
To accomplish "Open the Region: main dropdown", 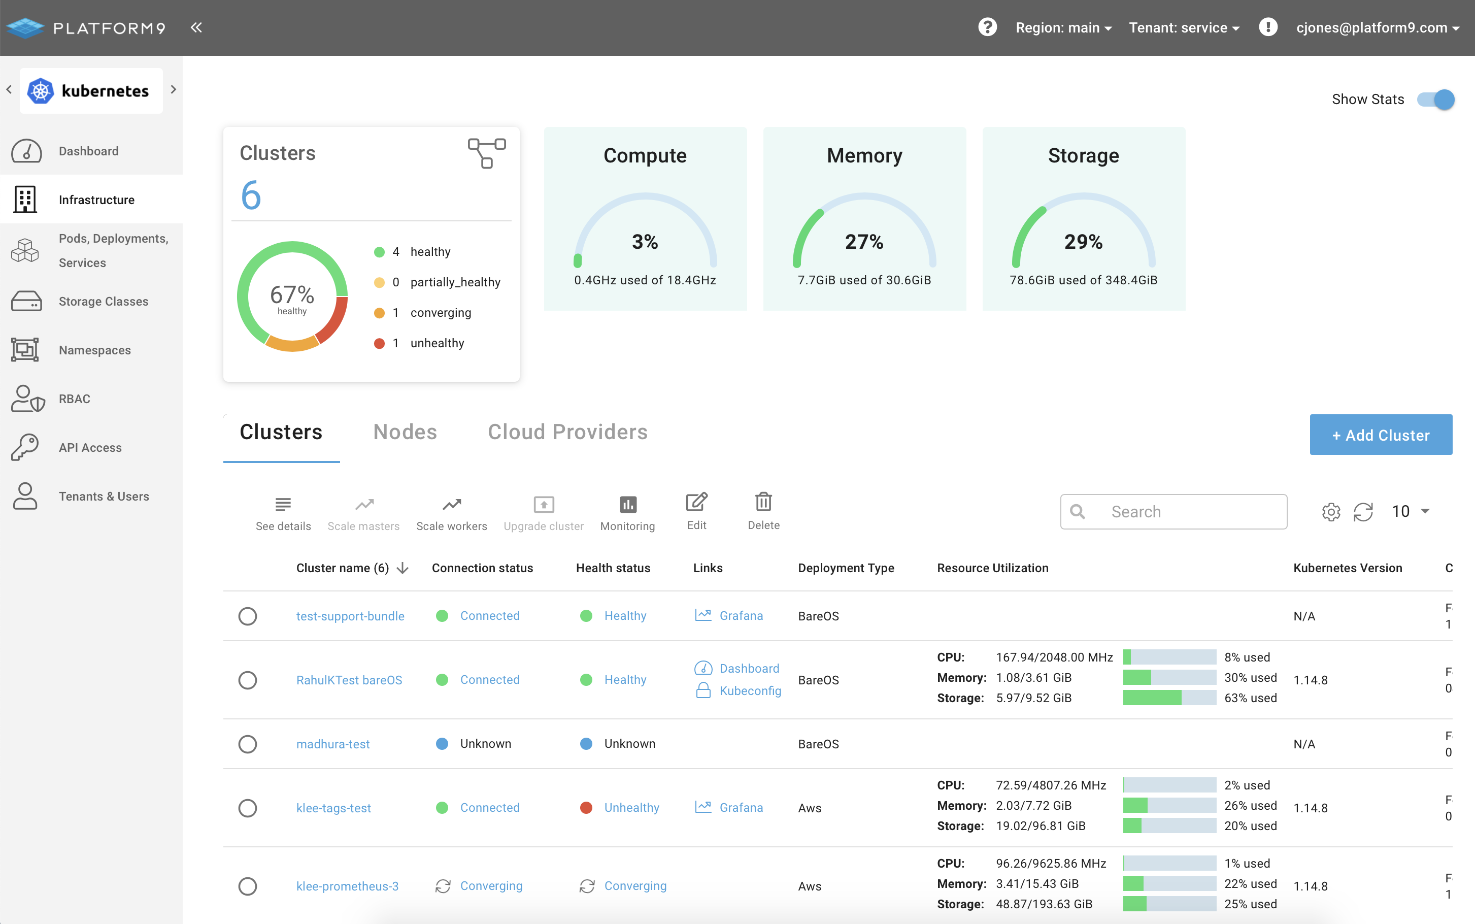I will pyautogui.click(x=1063, y=27).
